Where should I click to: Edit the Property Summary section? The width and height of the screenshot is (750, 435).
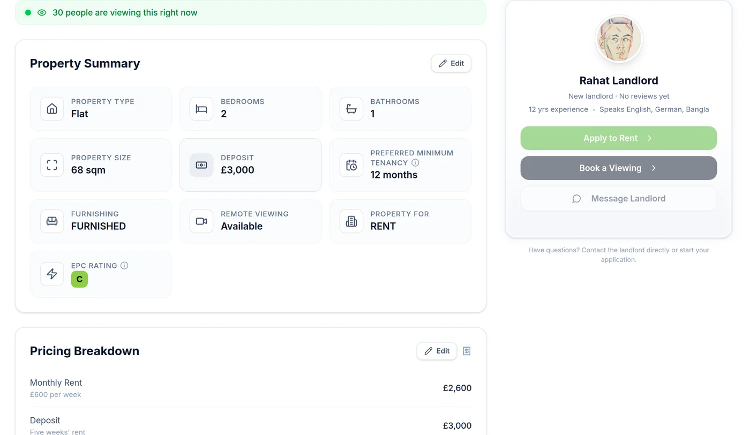pyautogui.click(x=451, y=63)
